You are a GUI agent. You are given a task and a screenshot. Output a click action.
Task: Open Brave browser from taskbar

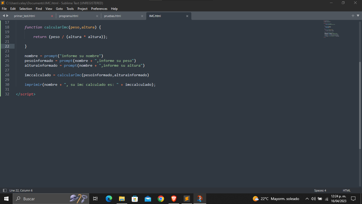(174, 199)
